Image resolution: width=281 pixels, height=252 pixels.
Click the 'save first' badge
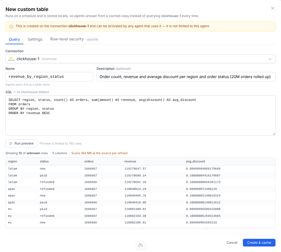[x=92, y=40]
